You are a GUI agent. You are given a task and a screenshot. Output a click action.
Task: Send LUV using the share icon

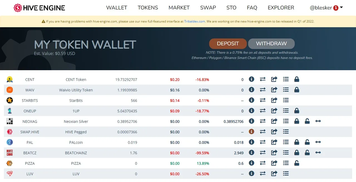(274, 174)
